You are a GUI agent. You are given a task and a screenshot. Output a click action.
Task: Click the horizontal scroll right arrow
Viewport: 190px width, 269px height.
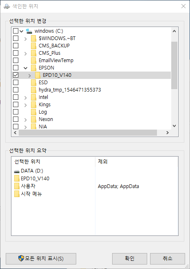(168, 132)
